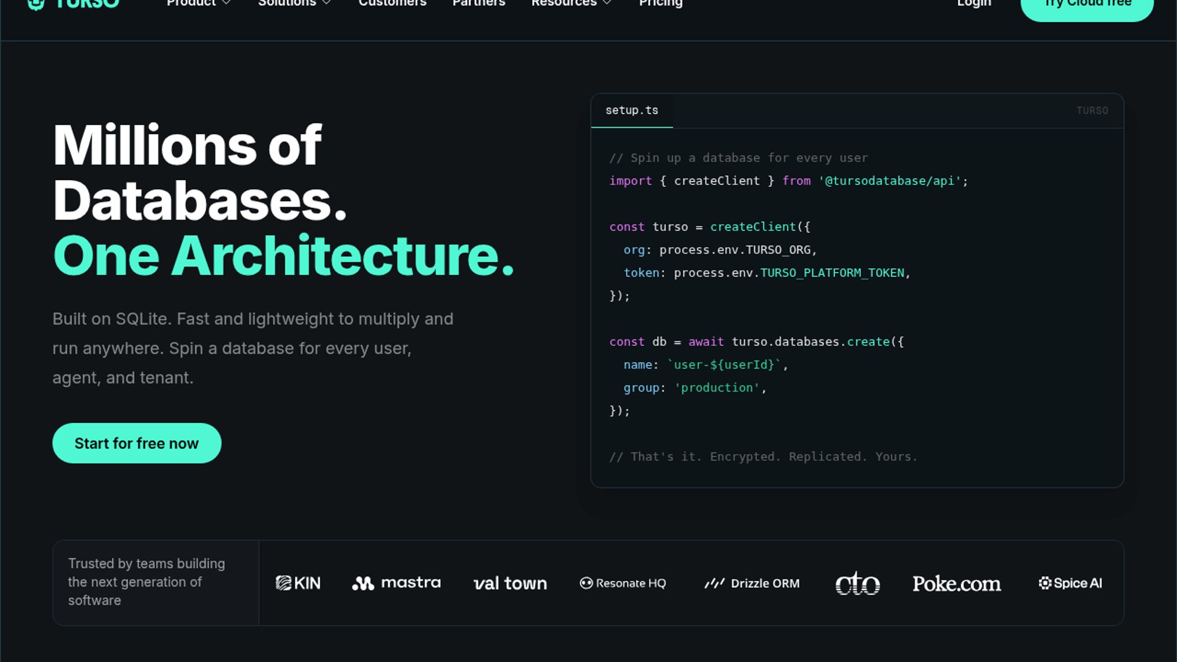Click the Drizzle ORM logo
Image resolution: width=1177 pixels, height=662 pixels.
752,583
